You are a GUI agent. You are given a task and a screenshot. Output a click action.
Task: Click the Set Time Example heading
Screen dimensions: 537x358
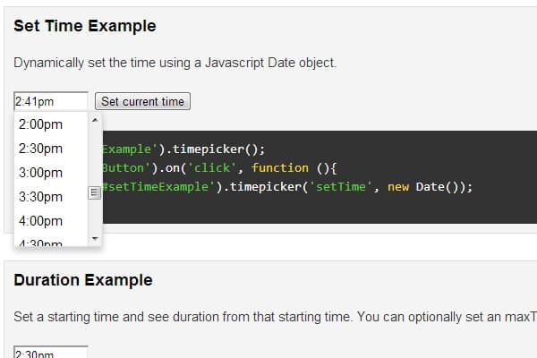coord(85,26)
